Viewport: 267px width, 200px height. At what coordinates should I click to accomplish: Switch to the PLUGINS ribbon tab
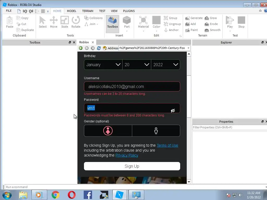[129, 11]
